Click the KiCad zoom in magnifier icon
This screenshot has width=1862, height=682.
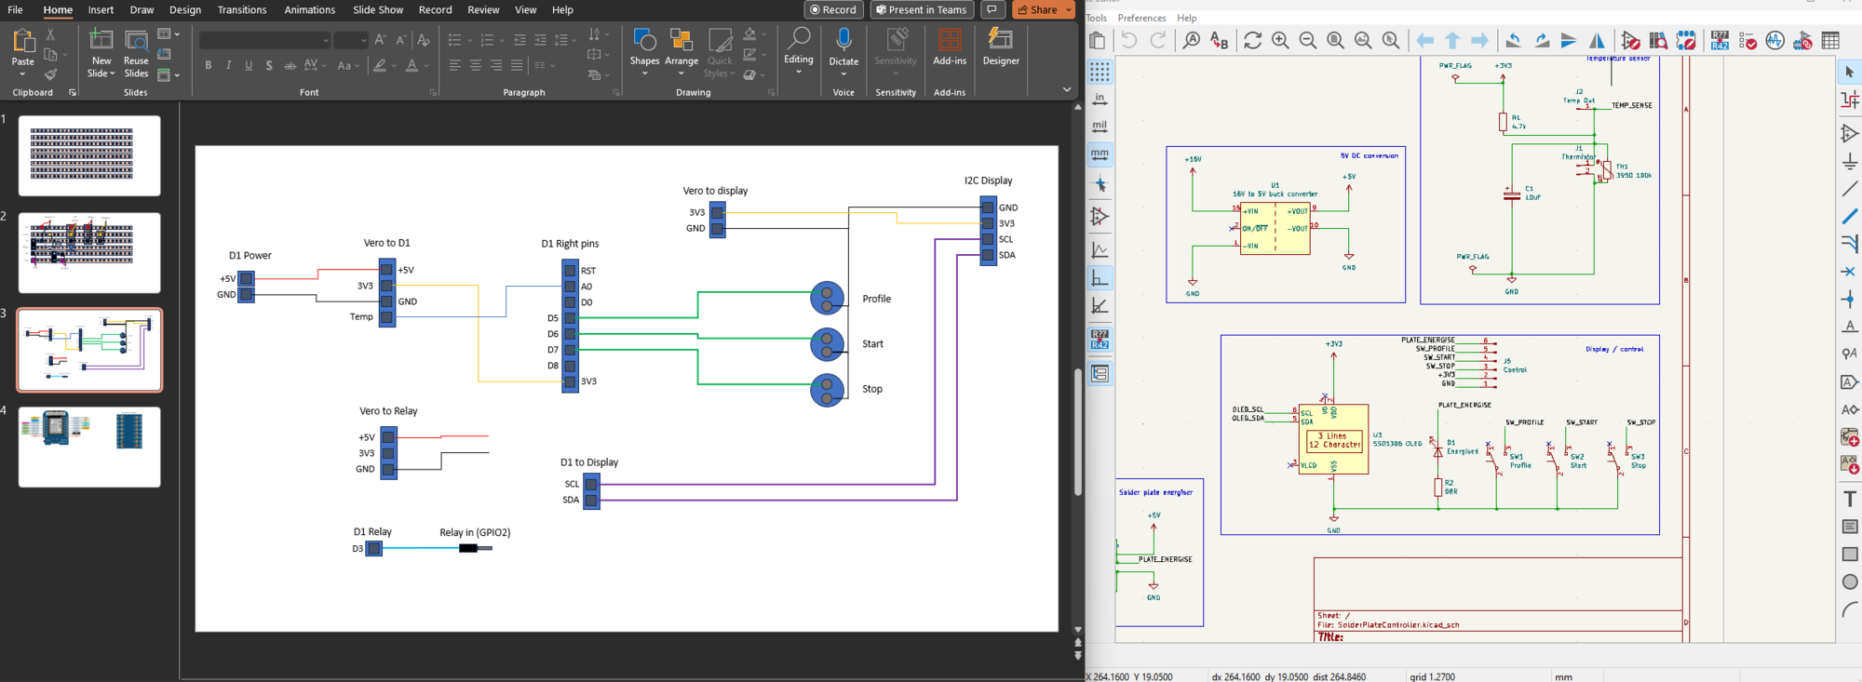pyautogui.click(x=1280, y=40)
